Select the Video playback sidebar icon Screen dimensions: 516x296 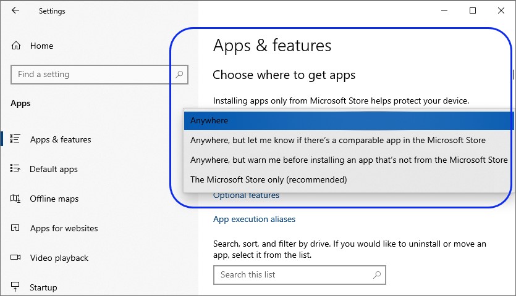click(x=15, y=257)
